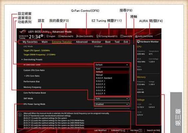Click CPU Temperature 42°C value
Image resolution: width=188 pixels, height=133 pixels.
(151, 54)
